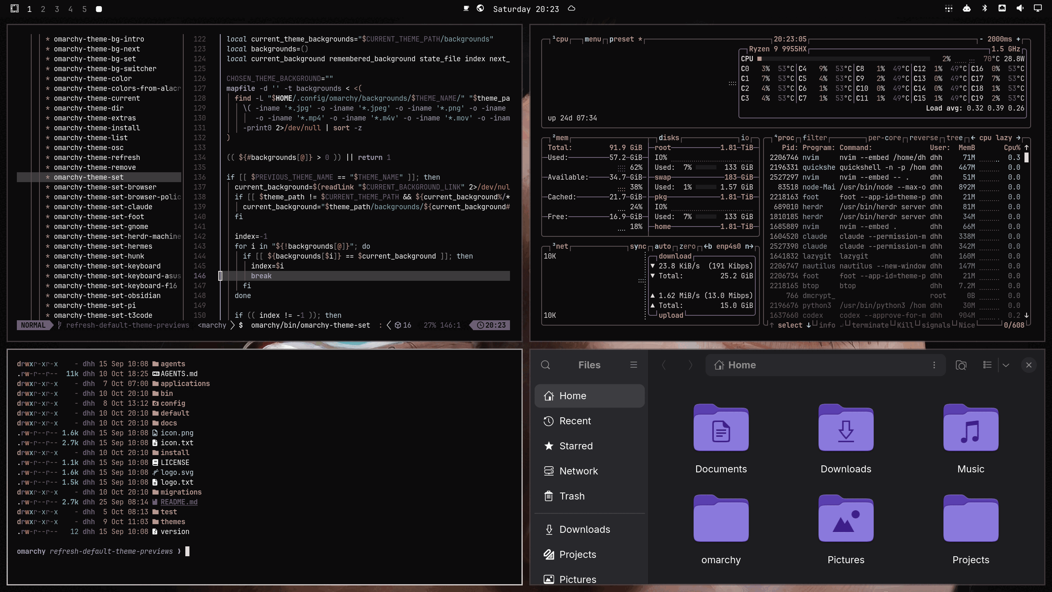Click the volume icon in system tray

pos(1020,8)
